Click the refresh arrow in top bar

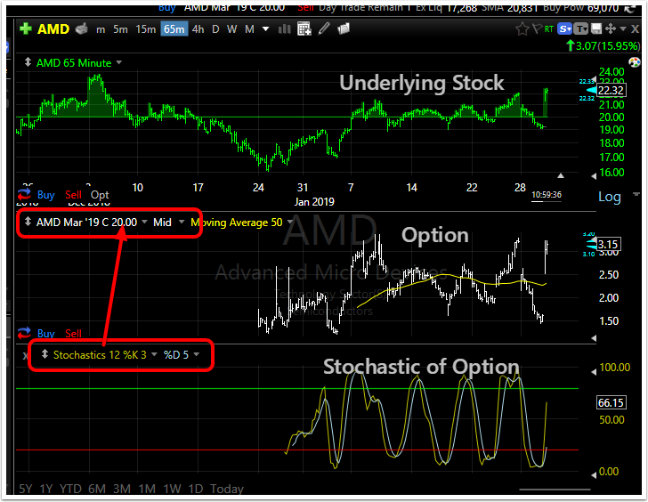[x=629, y=8]
